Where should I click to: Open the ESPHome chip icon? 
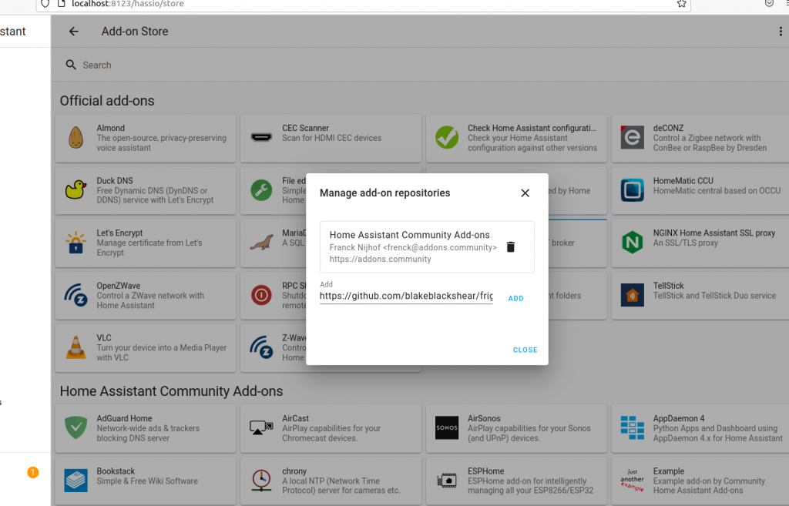pos(447,481)
